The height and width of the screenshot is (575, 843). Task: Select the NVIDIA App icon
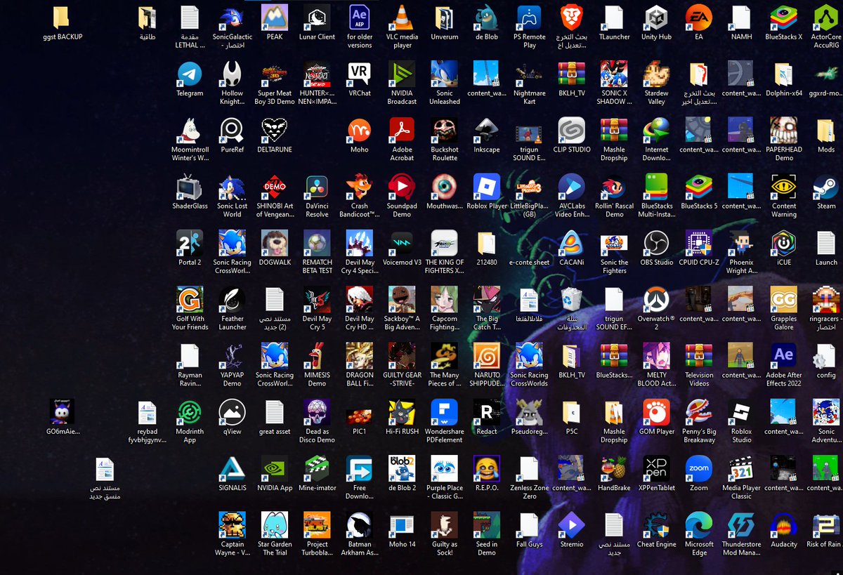click(x=275, y=468)
